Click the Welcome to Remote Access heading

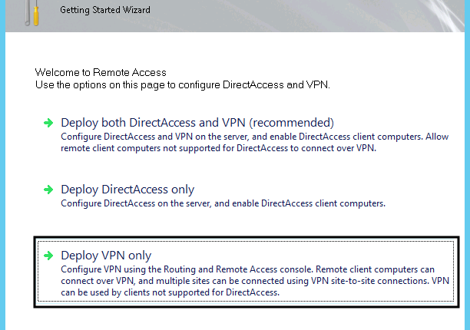coord(101,72)
